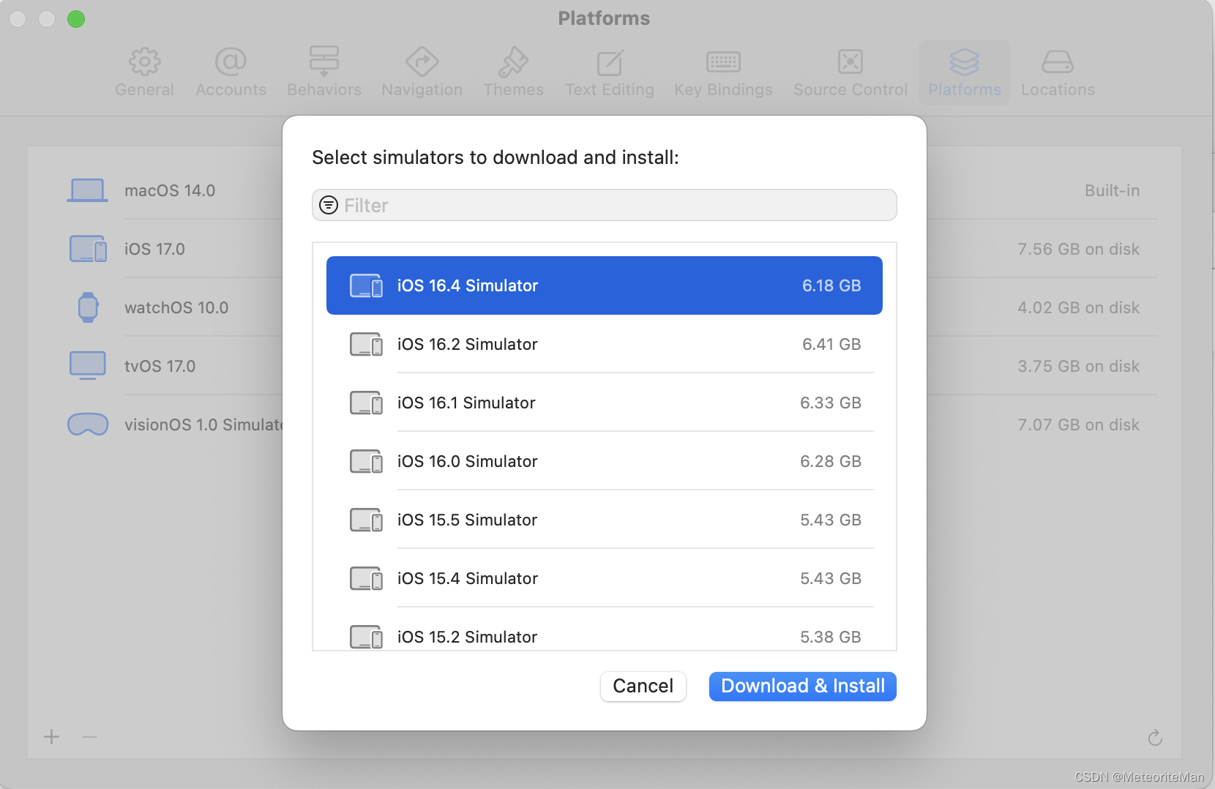This screenshot has width=1215, height=789.
Task: Open the Text Editing tab icon
Action: (609, 62)
